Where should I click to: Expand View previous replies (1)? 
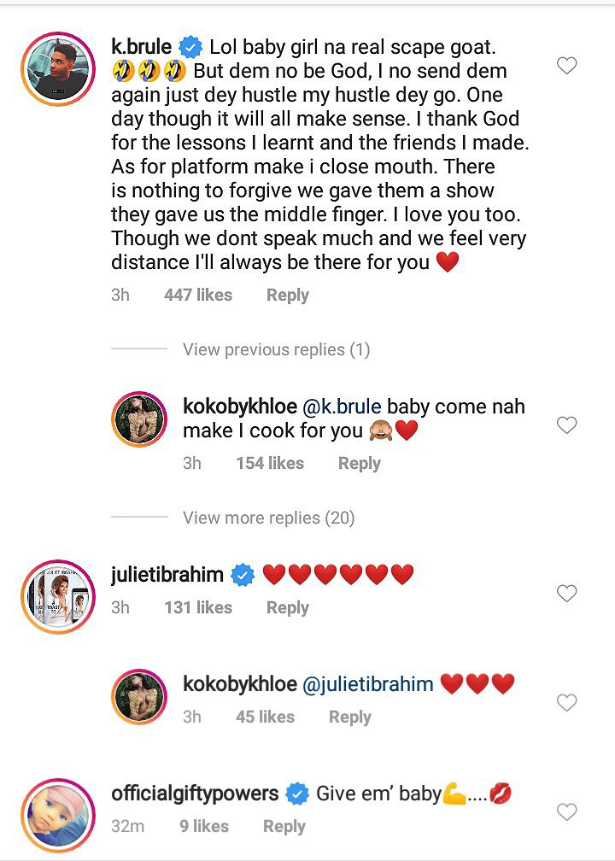pos(276,349)
